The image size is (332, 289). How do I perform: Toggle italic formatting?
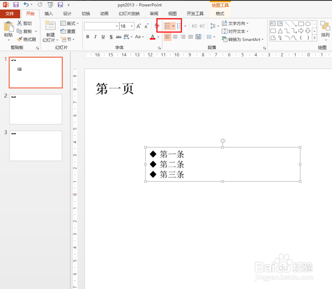[95, 37]
